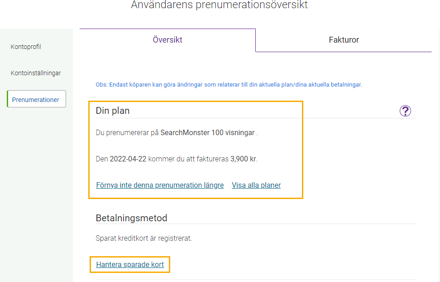Click the SearchMonster 100 visningar plan name

pos(207,133)
